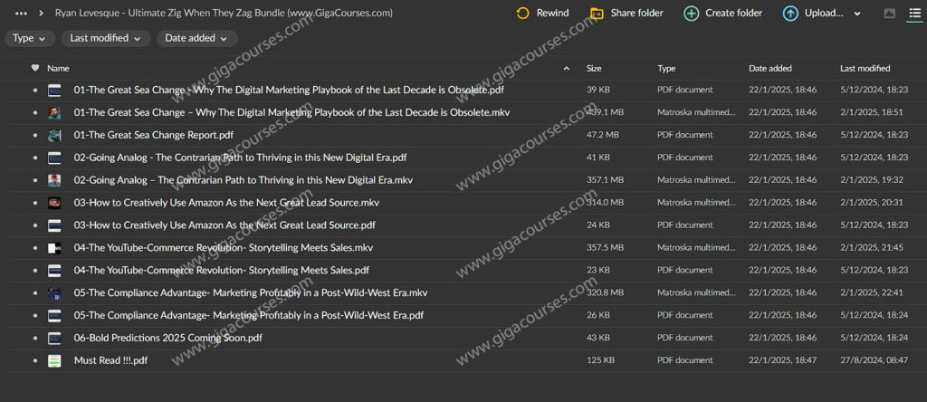Expand the Type filter dropdown
Viewport: 927px width, 402px height.
pos(29,38)
